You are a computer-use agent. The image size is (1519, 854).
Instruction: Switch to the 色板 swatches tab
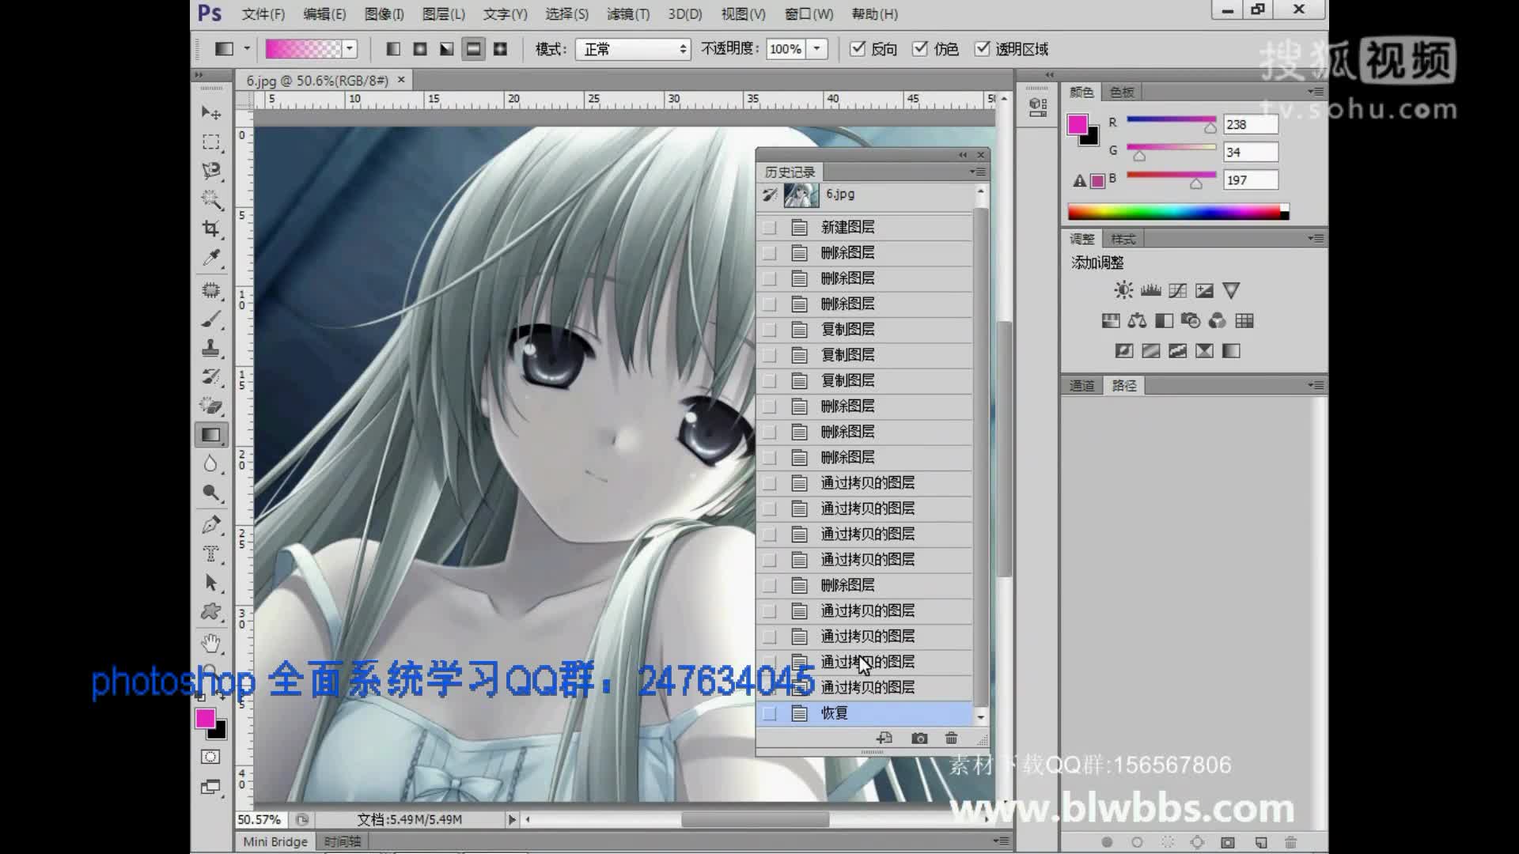pyautogui.click(x=1122, y=93)
